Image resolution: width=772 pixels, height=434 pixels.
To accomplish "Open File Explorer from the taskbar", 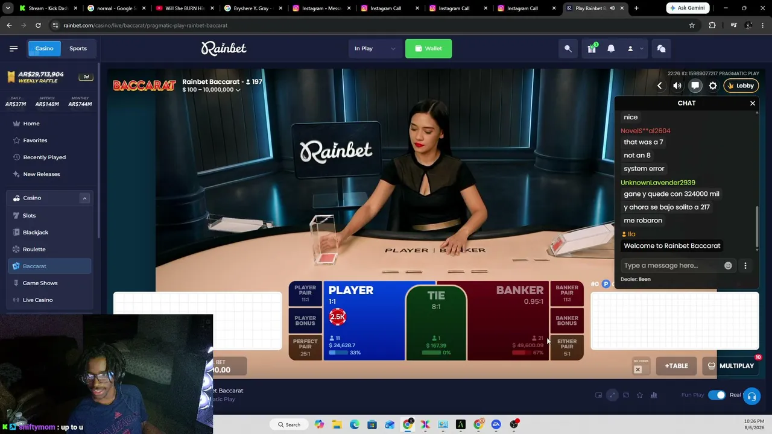I will click(337, 424).
